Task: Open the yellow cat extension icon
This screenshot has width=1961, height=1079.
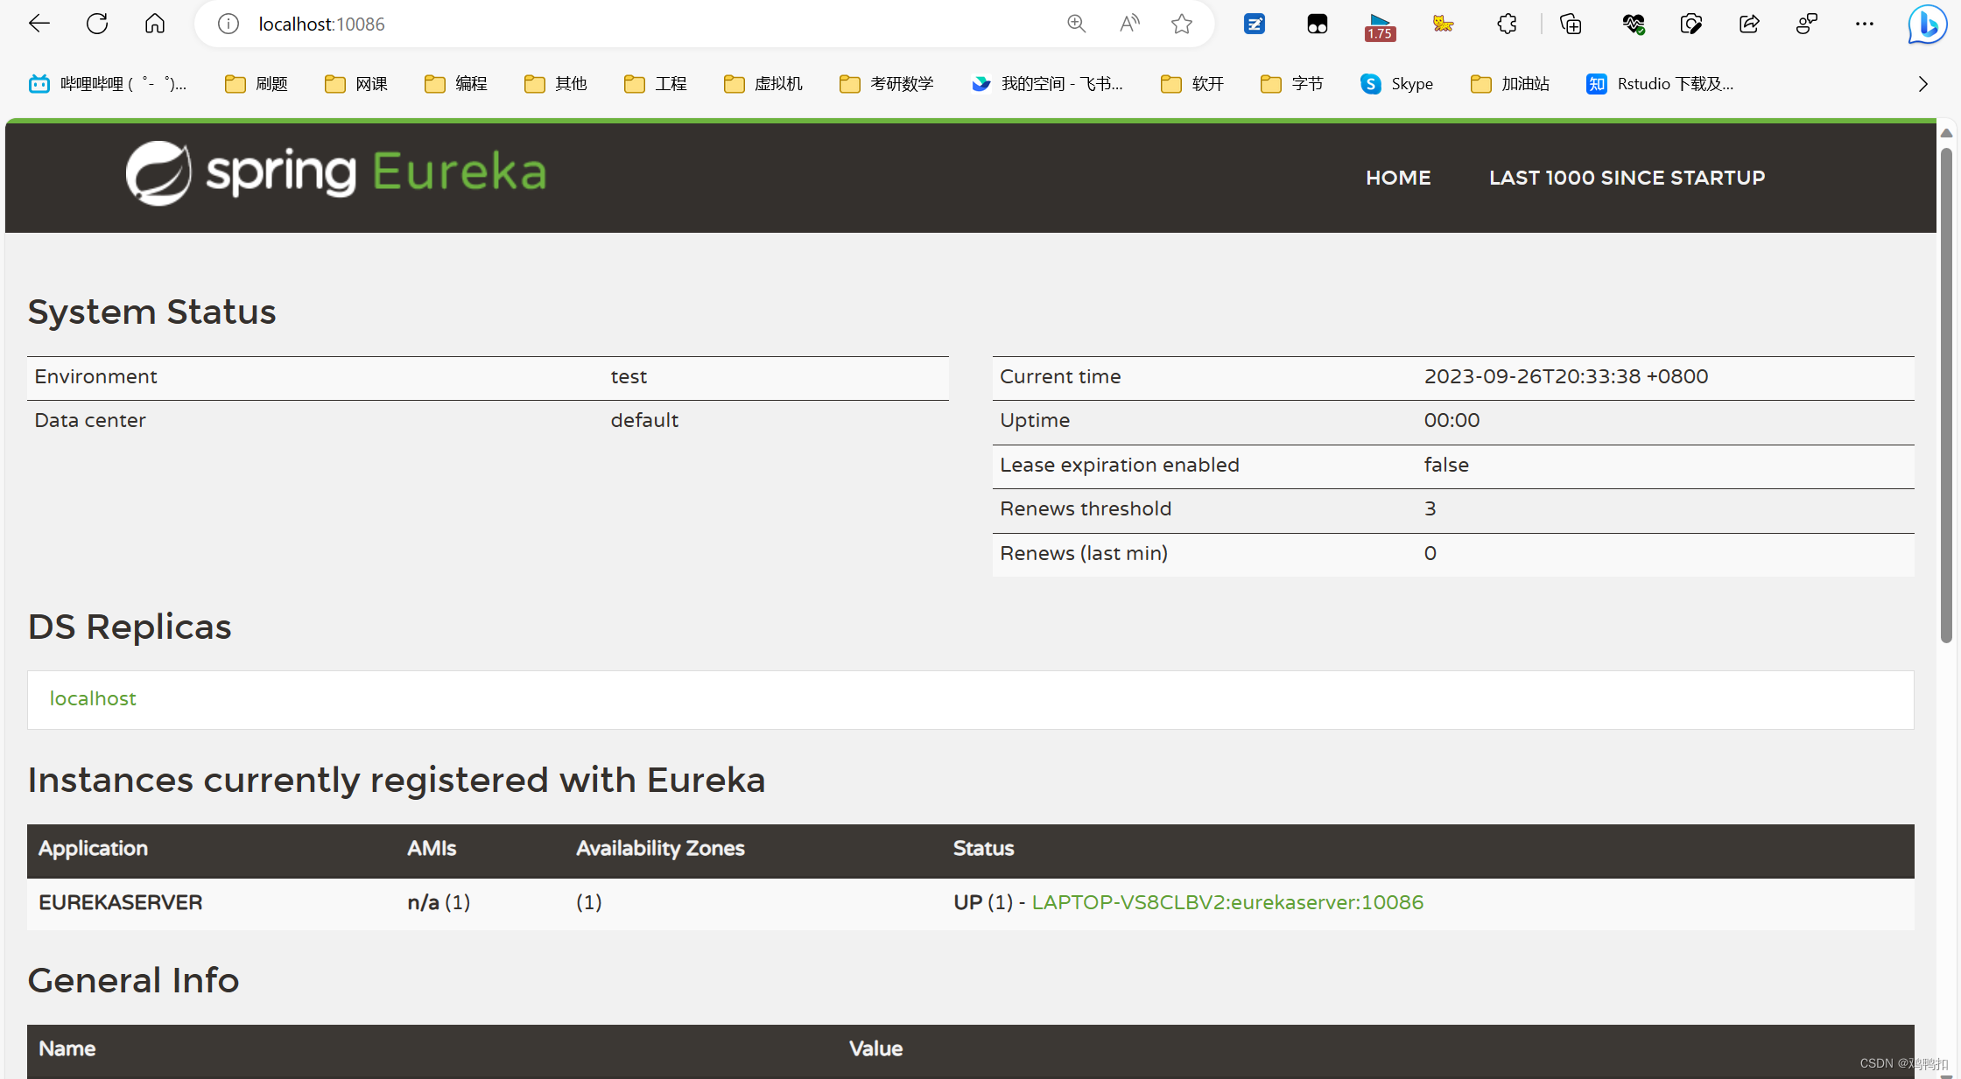Action: click(x=1443, y=24)
